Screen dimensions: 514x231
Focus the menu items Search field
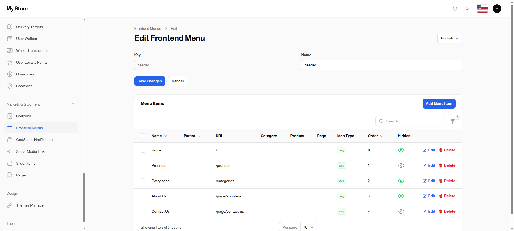tap(411, 121)
